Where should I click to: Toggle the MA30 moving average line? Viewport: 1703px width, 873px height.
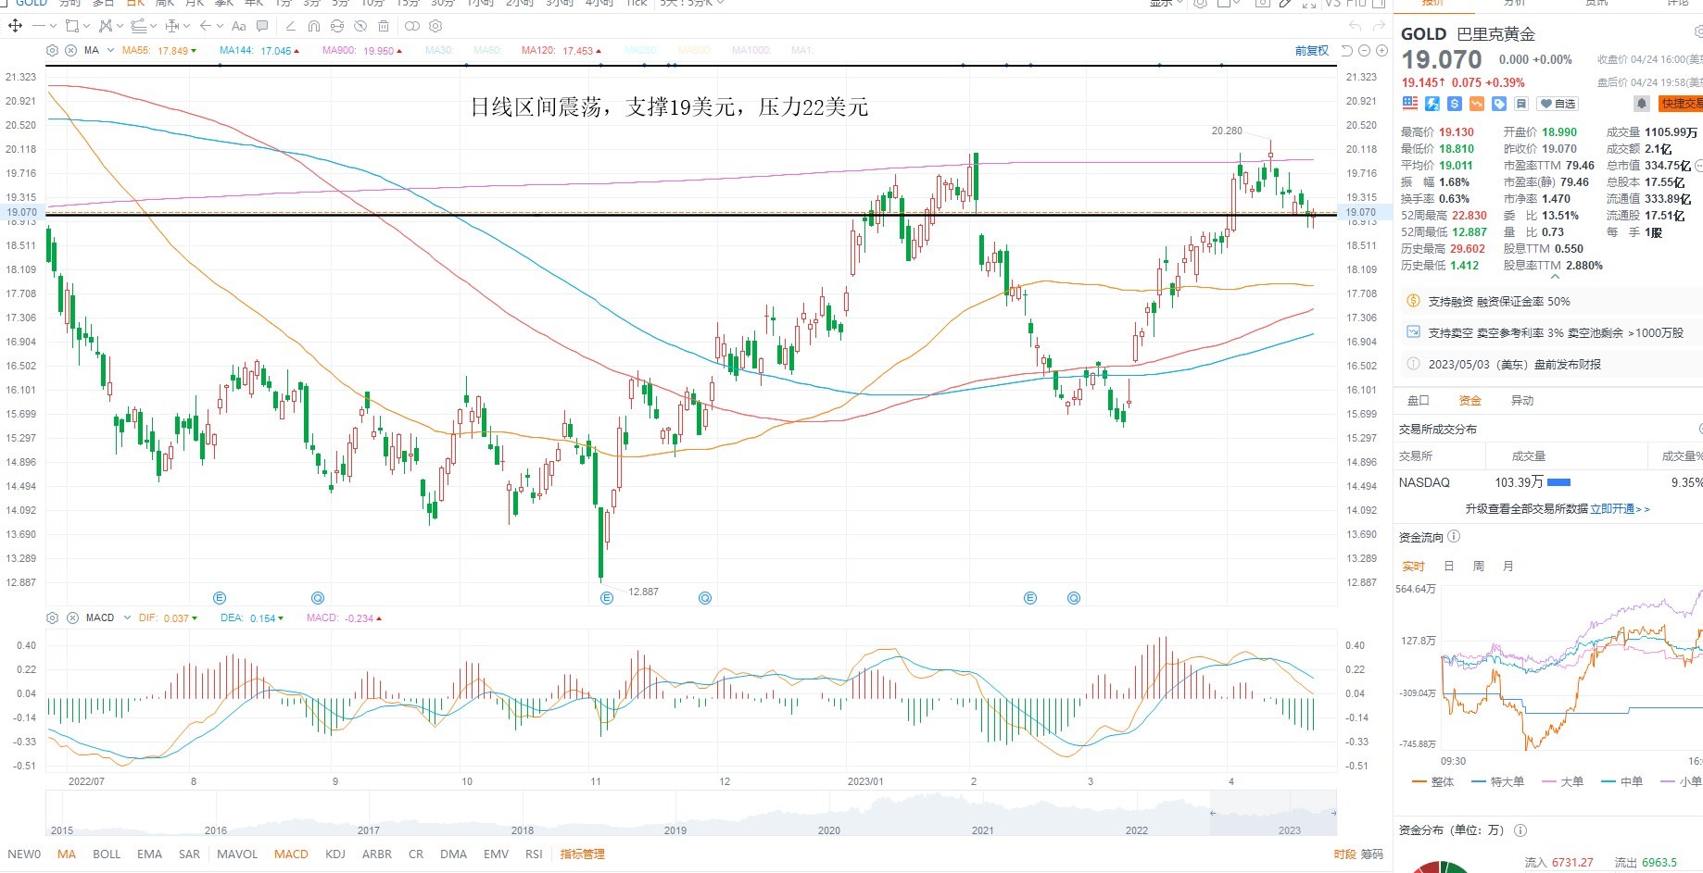pos(439,50)
